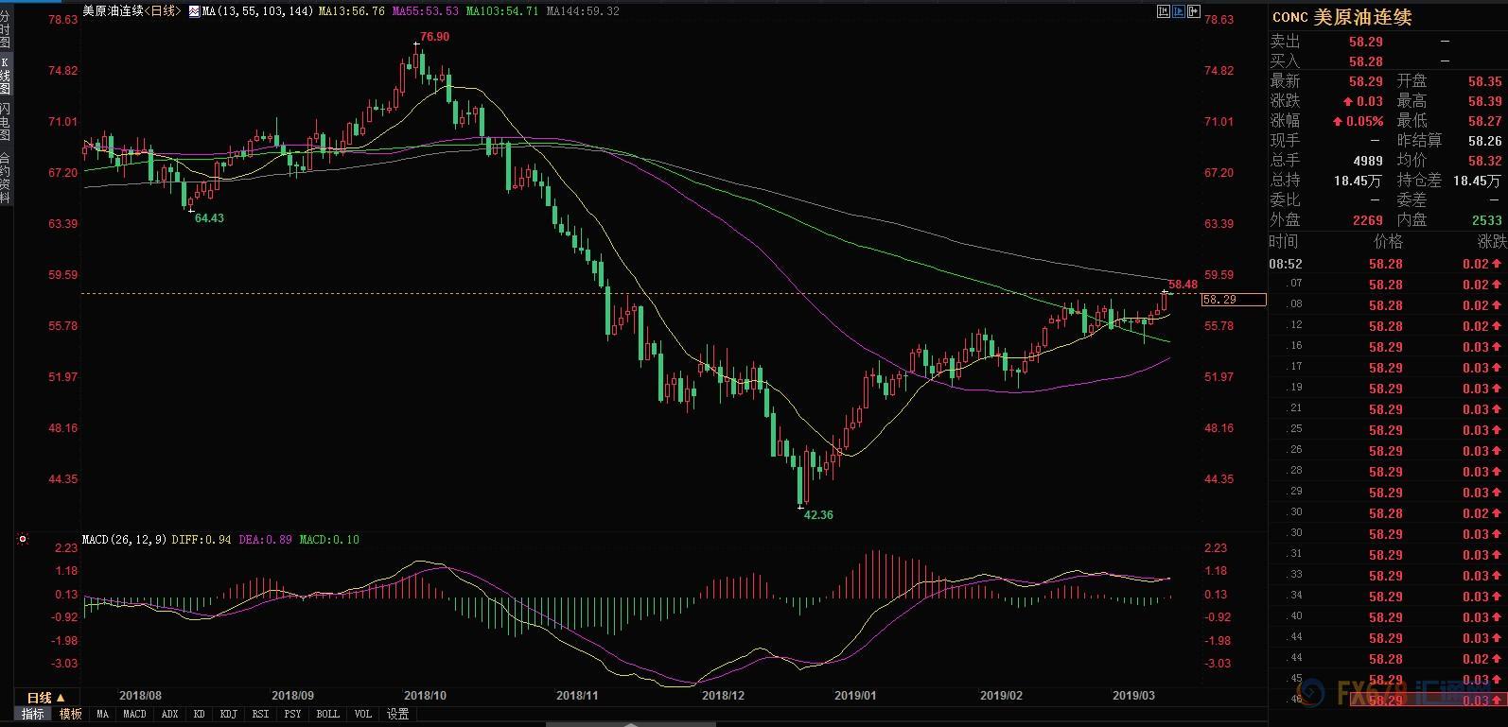
Task: Enable the BOLL indicator
Action: [327, 714]
